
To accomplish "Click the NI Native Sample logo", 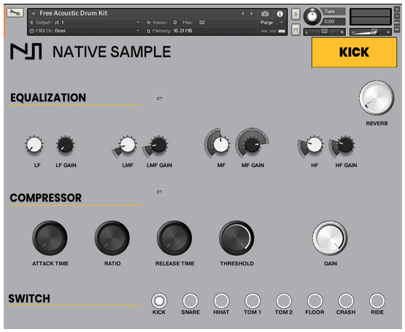I will point(90,52).
